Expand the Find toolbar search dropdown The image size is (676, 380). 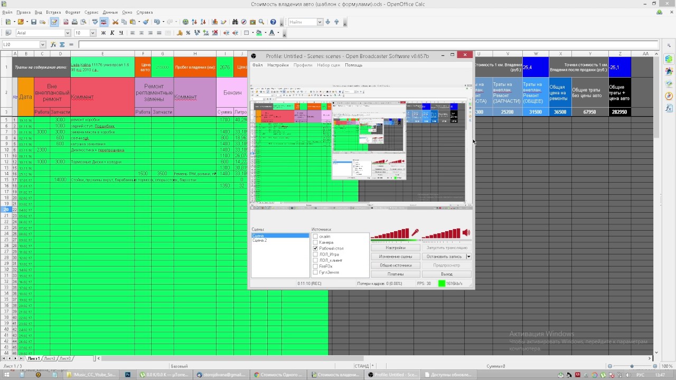point(320,22)
